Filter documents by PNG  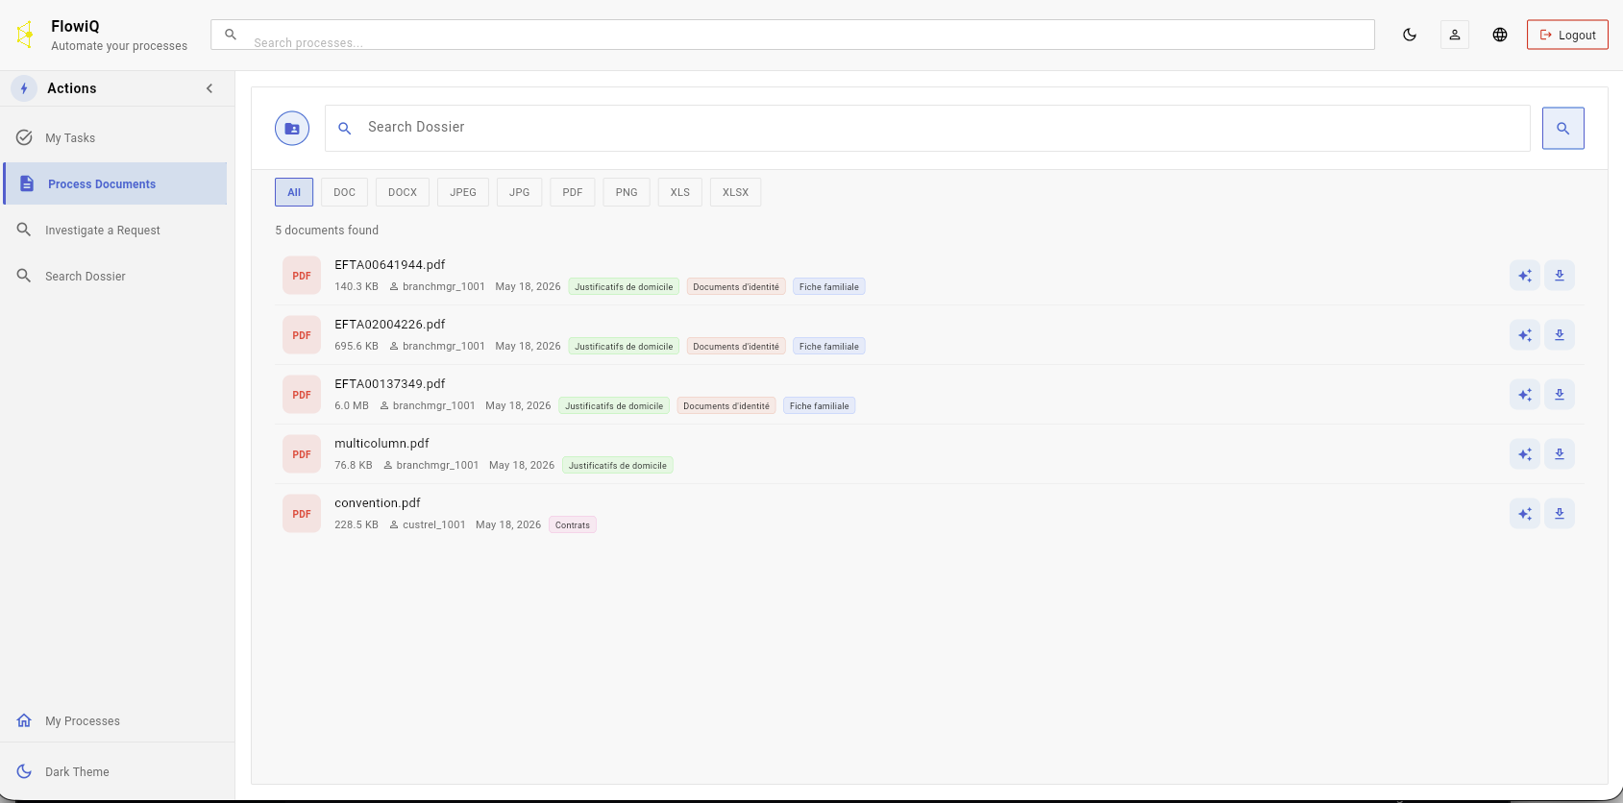click(x=627, y=192)
